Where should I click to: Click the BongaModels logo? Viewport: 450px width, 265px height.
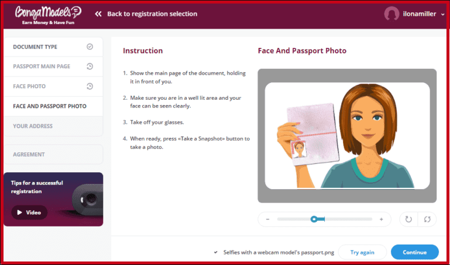tap(48, 15)
